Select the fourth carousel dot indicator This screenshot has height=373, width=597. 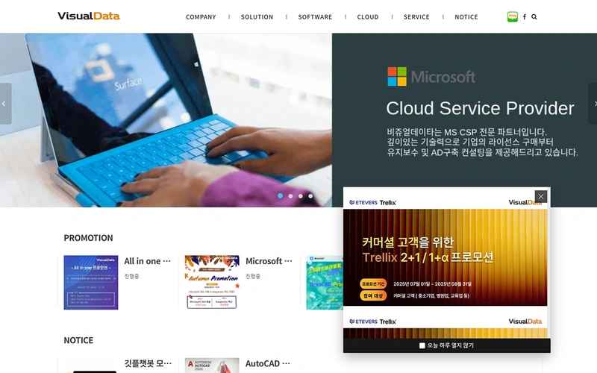click(310, 196)
